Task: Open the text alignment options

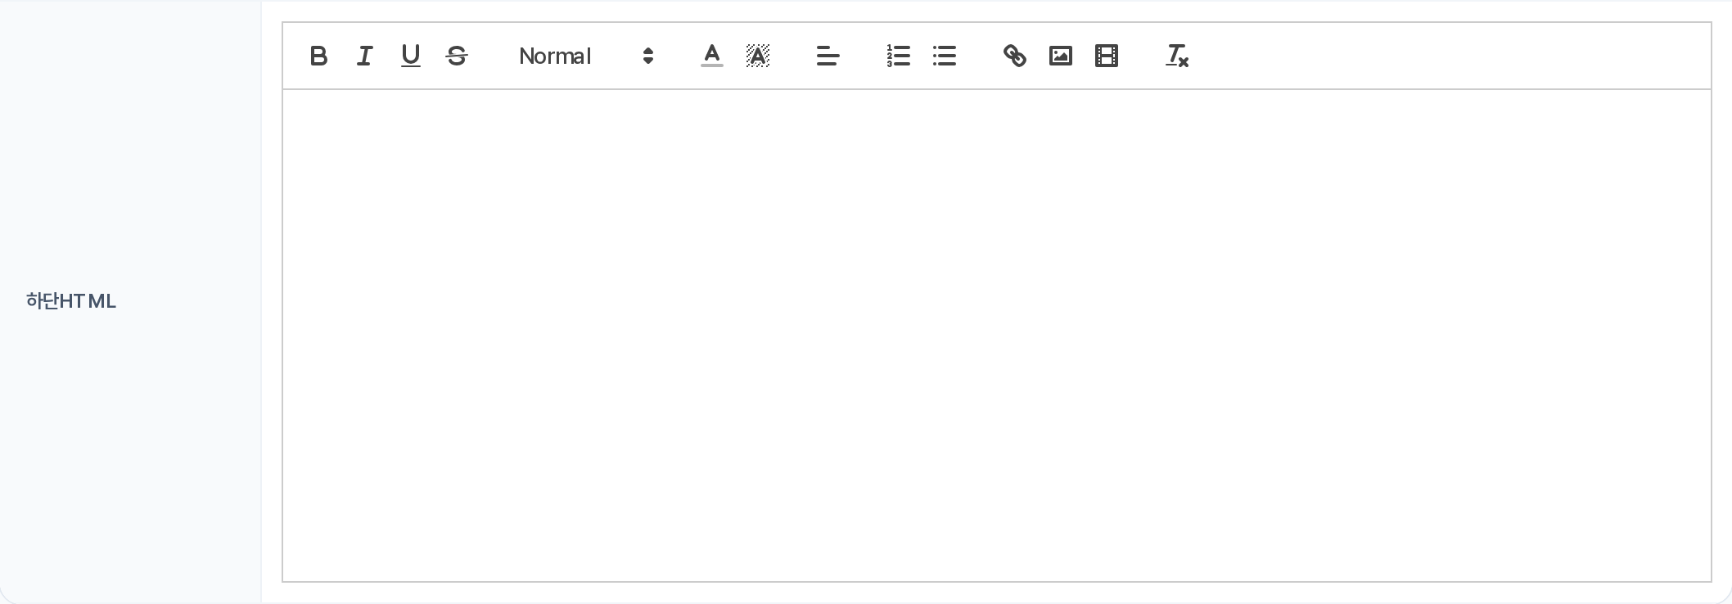Action: click(x=828, y=56)
